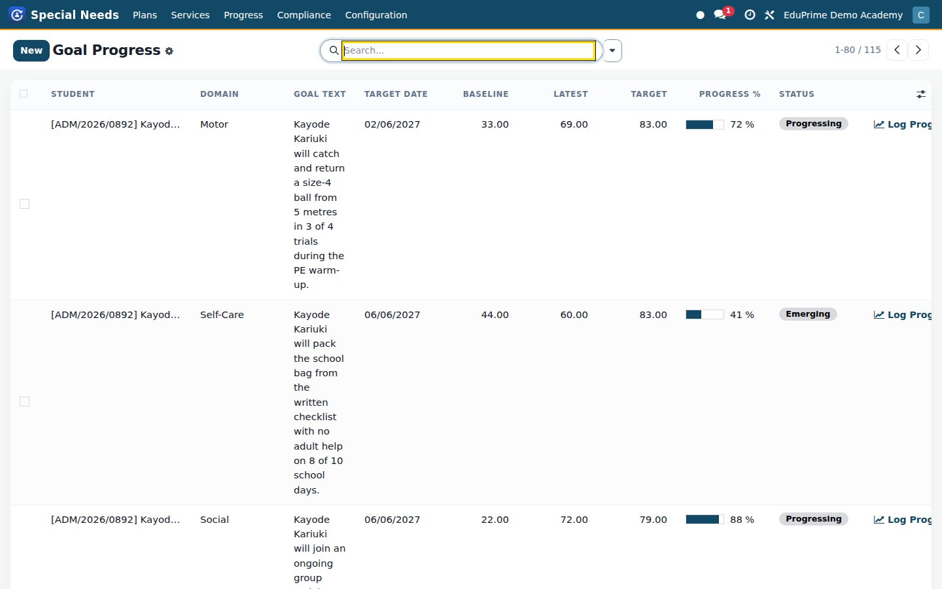Open the user avatar C menu
This screenshot has height=589, width=942.
pos(921,14)
